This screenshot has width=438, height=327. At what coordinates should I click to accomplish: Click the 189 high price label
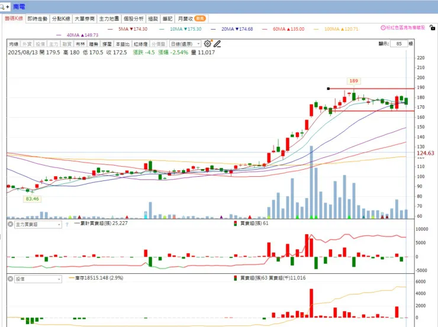coord(353,81)
